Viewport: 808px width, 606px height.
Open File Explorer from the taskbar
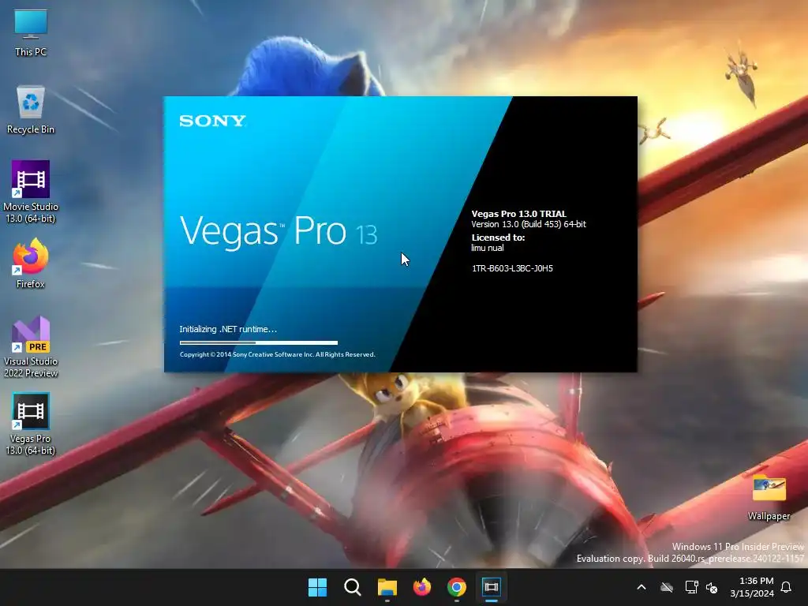[x=387, y=587]
